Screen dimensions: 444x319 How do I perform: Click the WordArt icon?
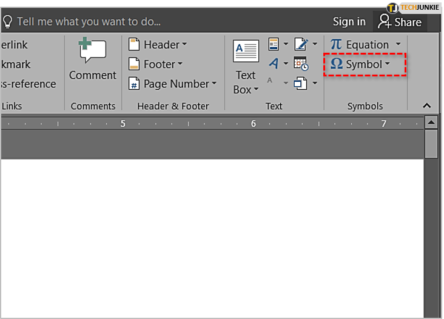click(x=274, y=63)
